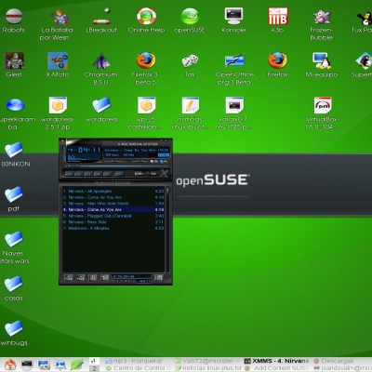Click the XMMS play button
Screen dimensions: 372x372
79,174
